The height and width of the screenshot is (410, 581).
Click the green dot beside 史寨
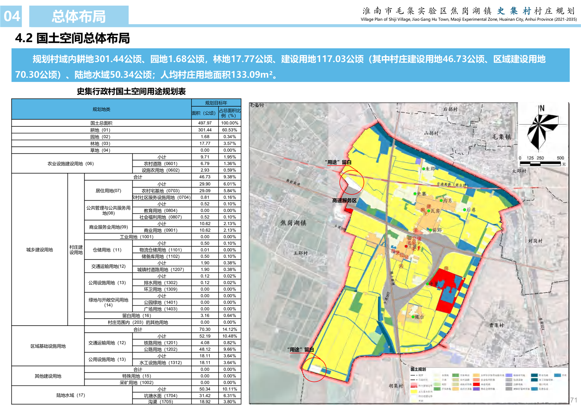click(415, 194)
